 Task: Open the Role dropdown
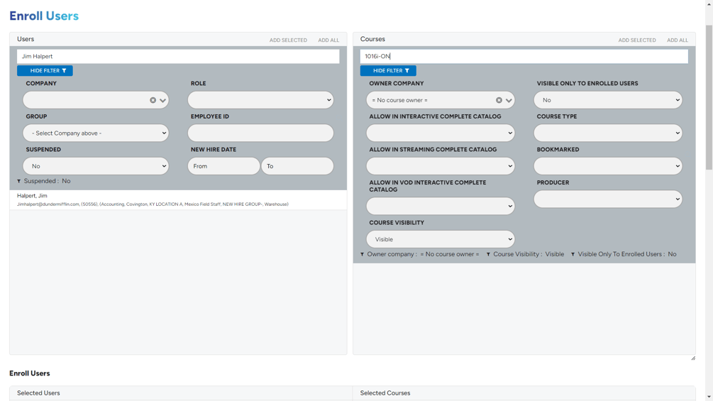(x=260, y=100)
